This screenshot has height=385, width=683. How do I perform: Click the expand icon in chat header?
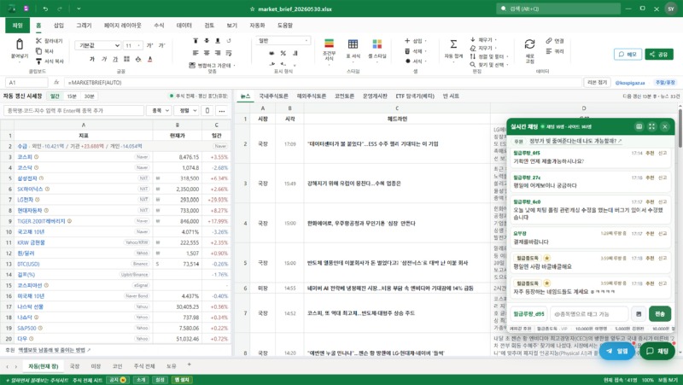click(x=651, y=126)
